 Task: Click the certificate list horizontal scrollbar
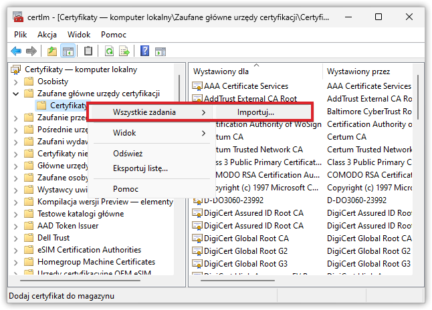point(237,281)
